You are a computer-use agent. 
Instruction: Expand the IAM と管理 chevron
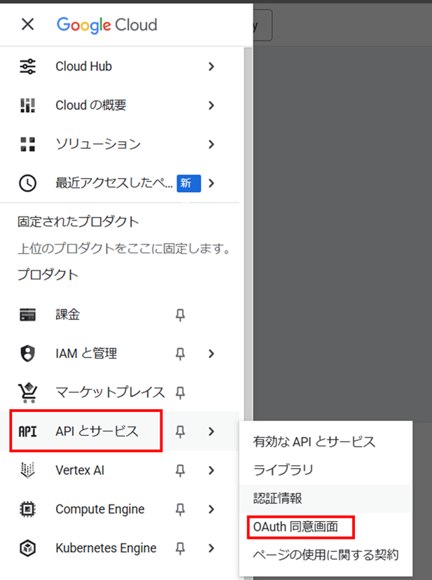[x=211, y=354]
